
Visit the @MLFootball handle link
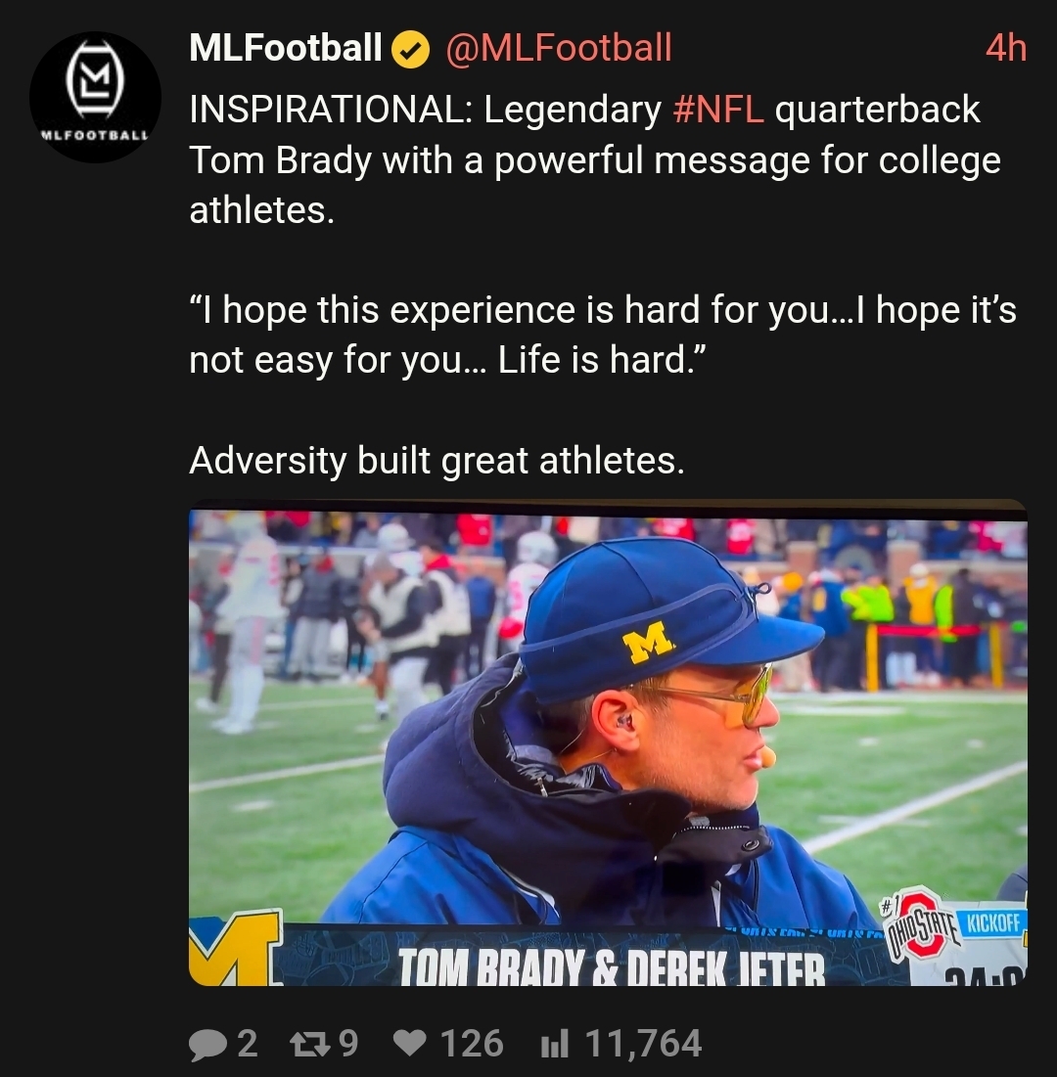tap(559, 48)
